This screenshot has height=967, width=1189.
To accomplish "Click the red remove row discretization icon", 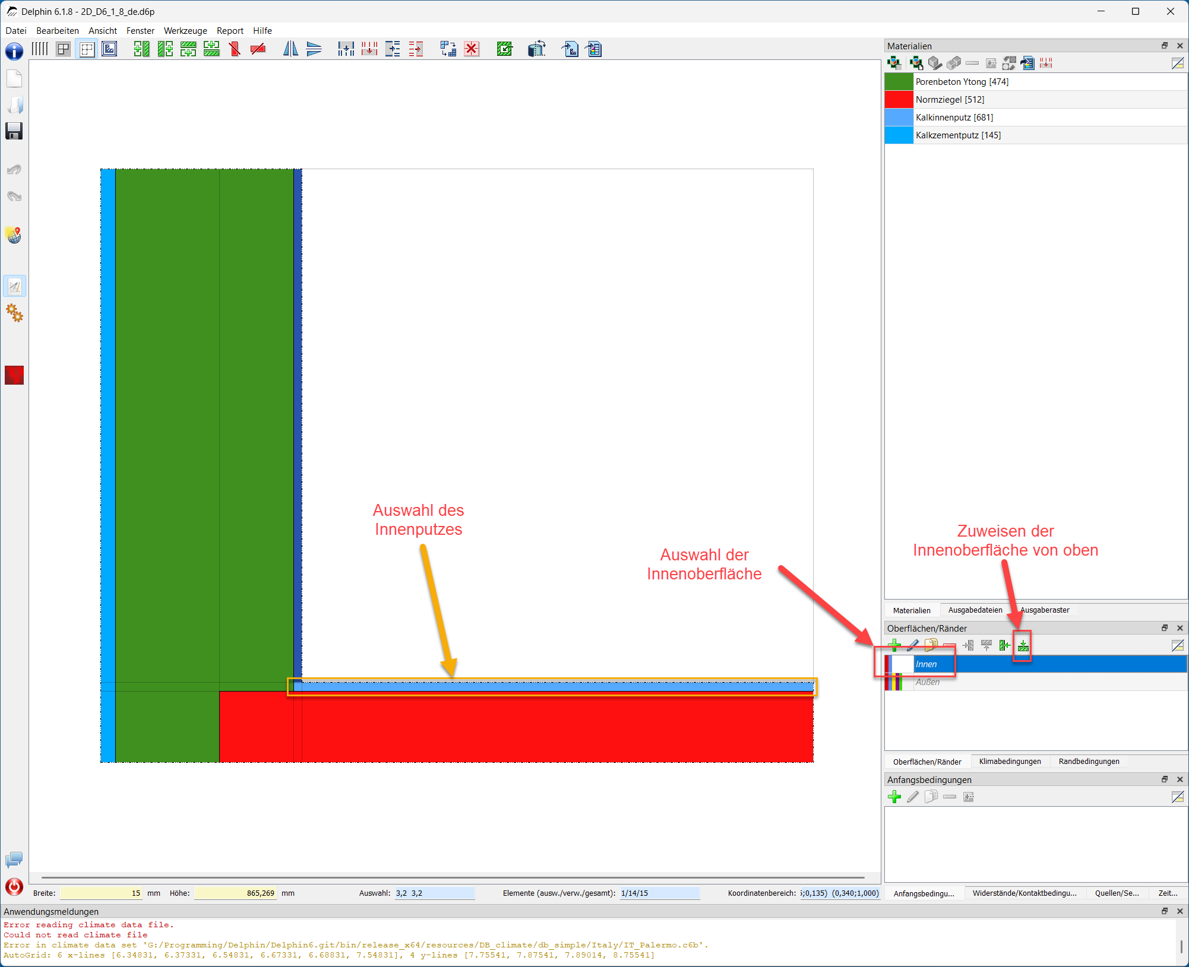I will (x=416, y=49).
